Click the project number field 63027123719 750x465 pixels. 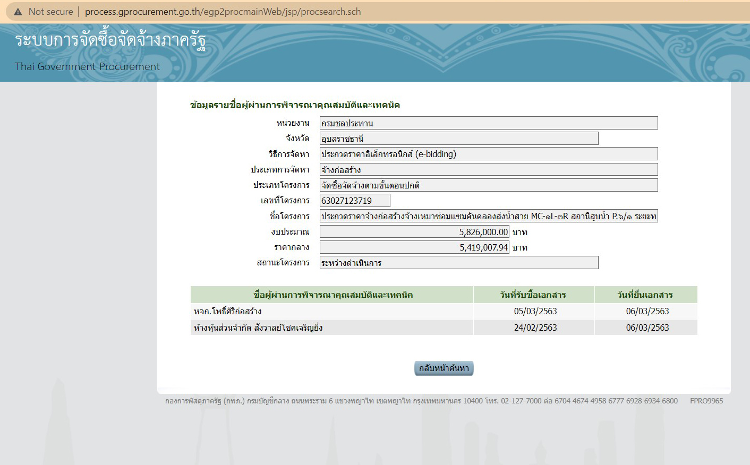354,200
